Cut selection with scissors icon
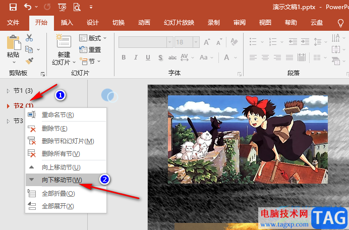Screen dimensions: 349x230 [29, 38]
